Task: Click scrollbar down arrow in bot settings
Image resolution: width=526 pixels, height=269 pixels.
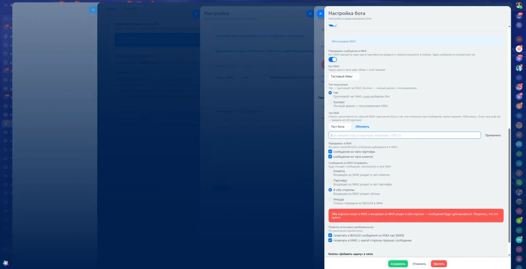Action: click(x=509, y=255)
